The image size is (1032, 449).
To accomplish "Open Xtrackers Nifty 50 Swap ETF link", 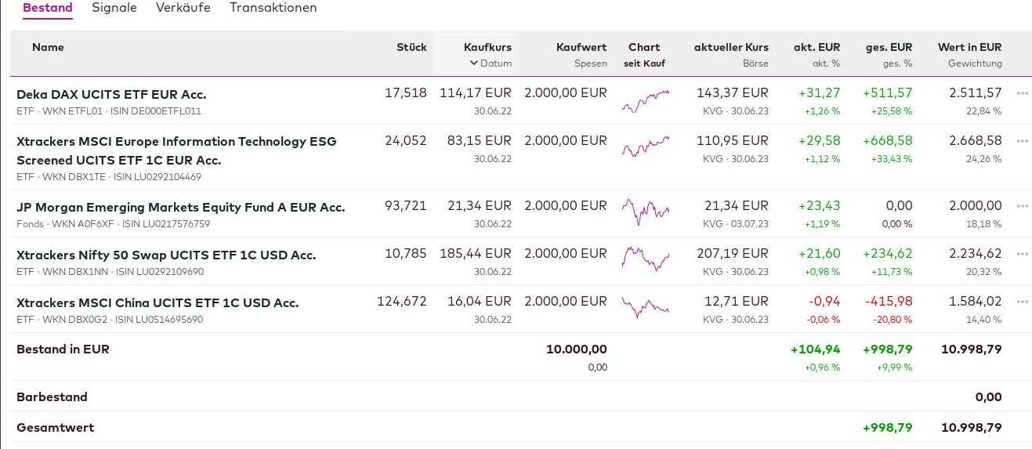I will pos(166,255).
